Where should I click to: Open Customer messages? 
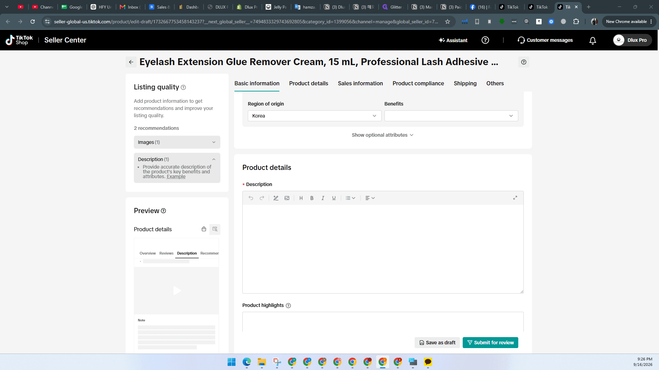click(545, 40)
